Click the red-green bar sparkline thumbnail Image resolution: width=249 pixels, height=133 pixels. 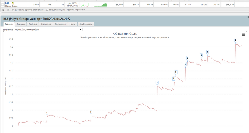tap(85, 5)
